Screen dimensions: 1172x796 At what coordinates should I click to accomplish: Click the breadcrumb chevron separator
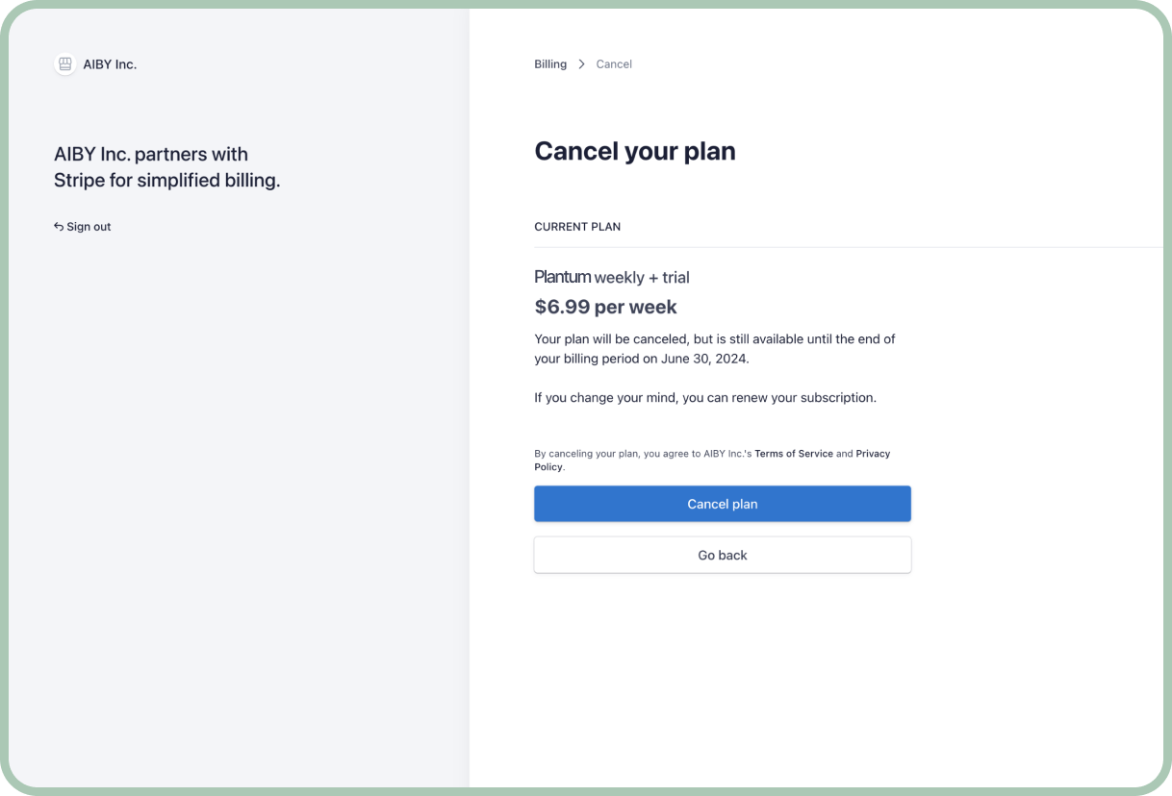[581, 64]
